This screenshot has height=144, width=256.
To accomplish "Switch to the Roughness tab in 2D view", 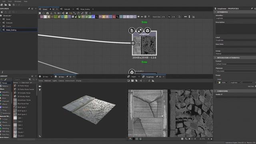I will [150, 77].
